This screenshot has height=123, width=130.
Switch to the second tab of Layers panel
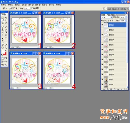(x=109, y=15)
